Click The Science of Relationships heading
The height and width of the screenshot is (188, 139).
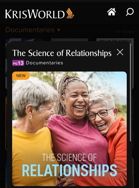click(x=62, y=53)
